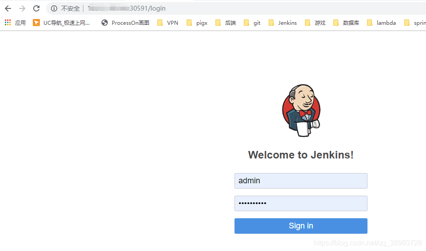Click the password field with dots
This screenshot has width=426, height=251.
coord(301,203)
